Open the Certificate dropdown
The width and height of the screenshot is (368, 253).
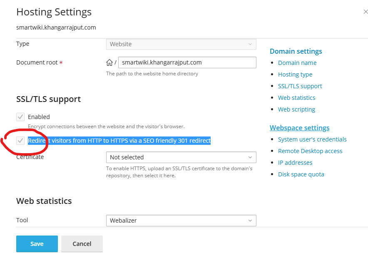(x=181, y=157)
